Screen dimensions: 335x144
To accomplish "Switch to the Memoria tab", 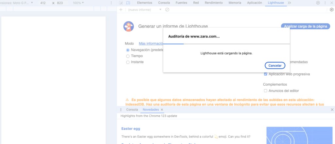I will [235, 3].
